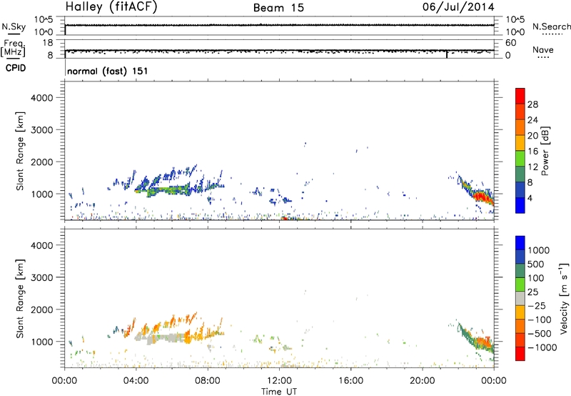Click the '3000' range label in power panel

[x=41, y=130]
